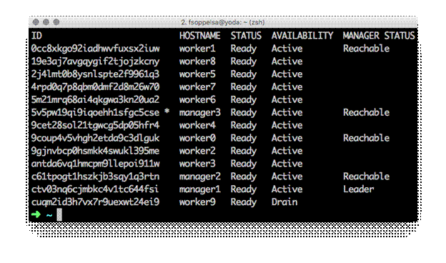Image resolution: width=446 pixels, height=263 pixels.
Task: Click hostname worker7
Action: click(197, 87)
